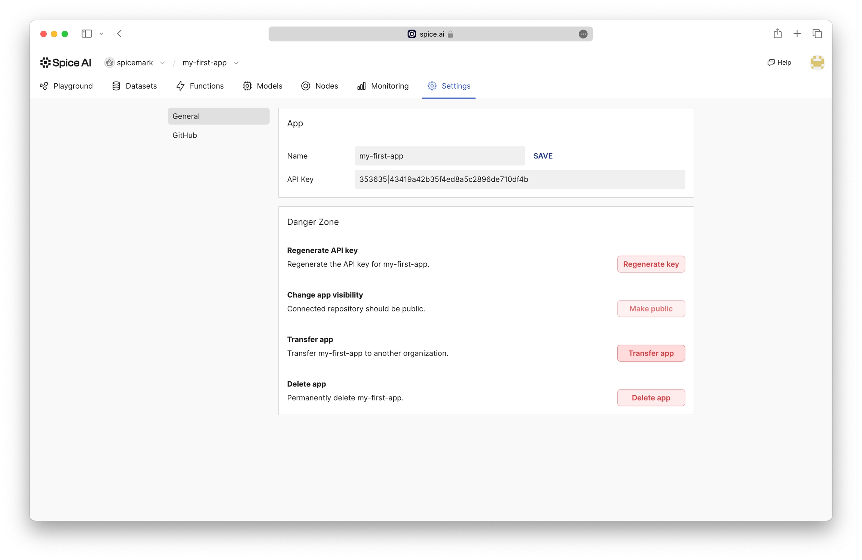Expand the my-first-app app dropdown

tap(236, 63)
